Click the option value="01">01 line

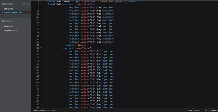pos(91,51)
